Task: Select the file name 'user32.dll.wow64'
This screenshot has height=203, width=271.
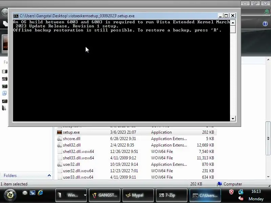Action: [x=78, y=171]
